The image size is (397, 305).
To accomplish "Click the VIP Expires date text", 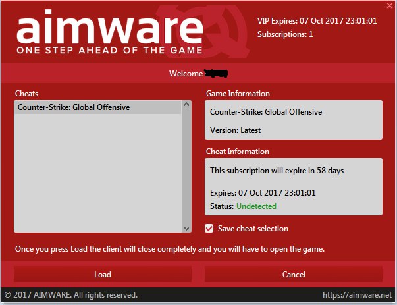I will tap(317, 21).
